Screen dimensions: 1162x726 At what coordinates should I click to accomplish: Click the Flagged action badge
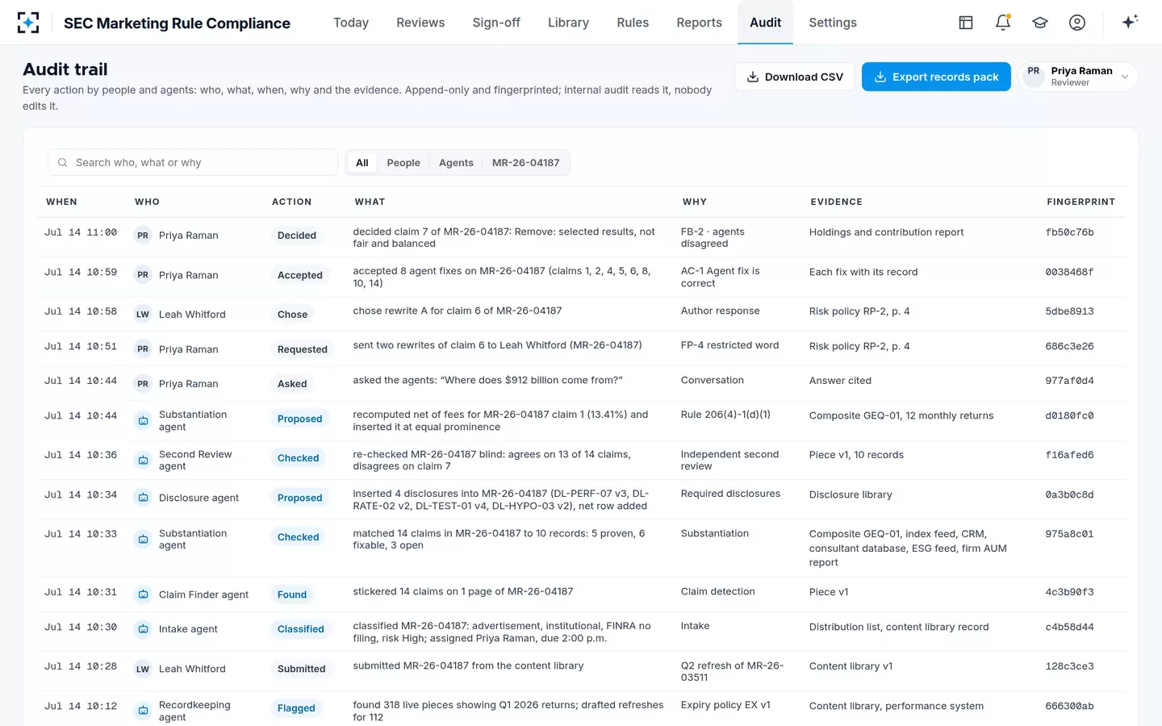point(296,708)
